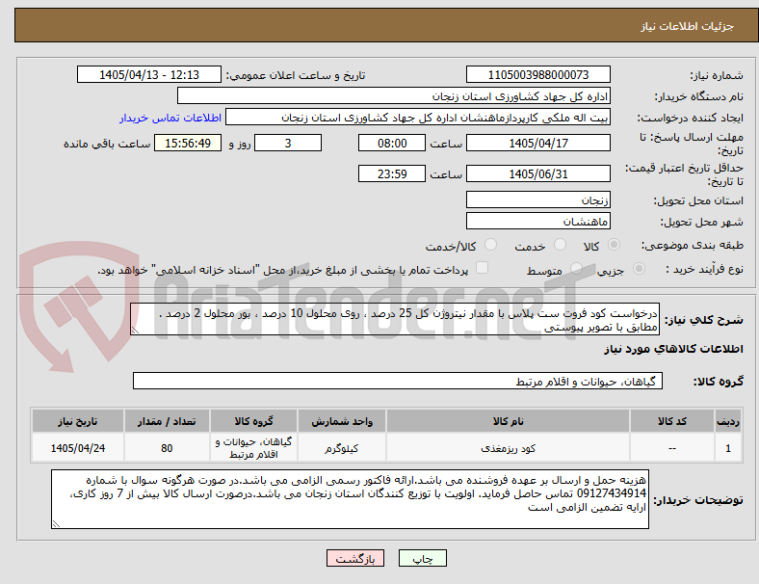Select the کالا/خدمت radio option

click(491, 245)
